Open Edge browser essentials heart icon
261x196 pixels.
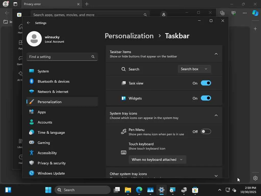(x=233, y=13)
